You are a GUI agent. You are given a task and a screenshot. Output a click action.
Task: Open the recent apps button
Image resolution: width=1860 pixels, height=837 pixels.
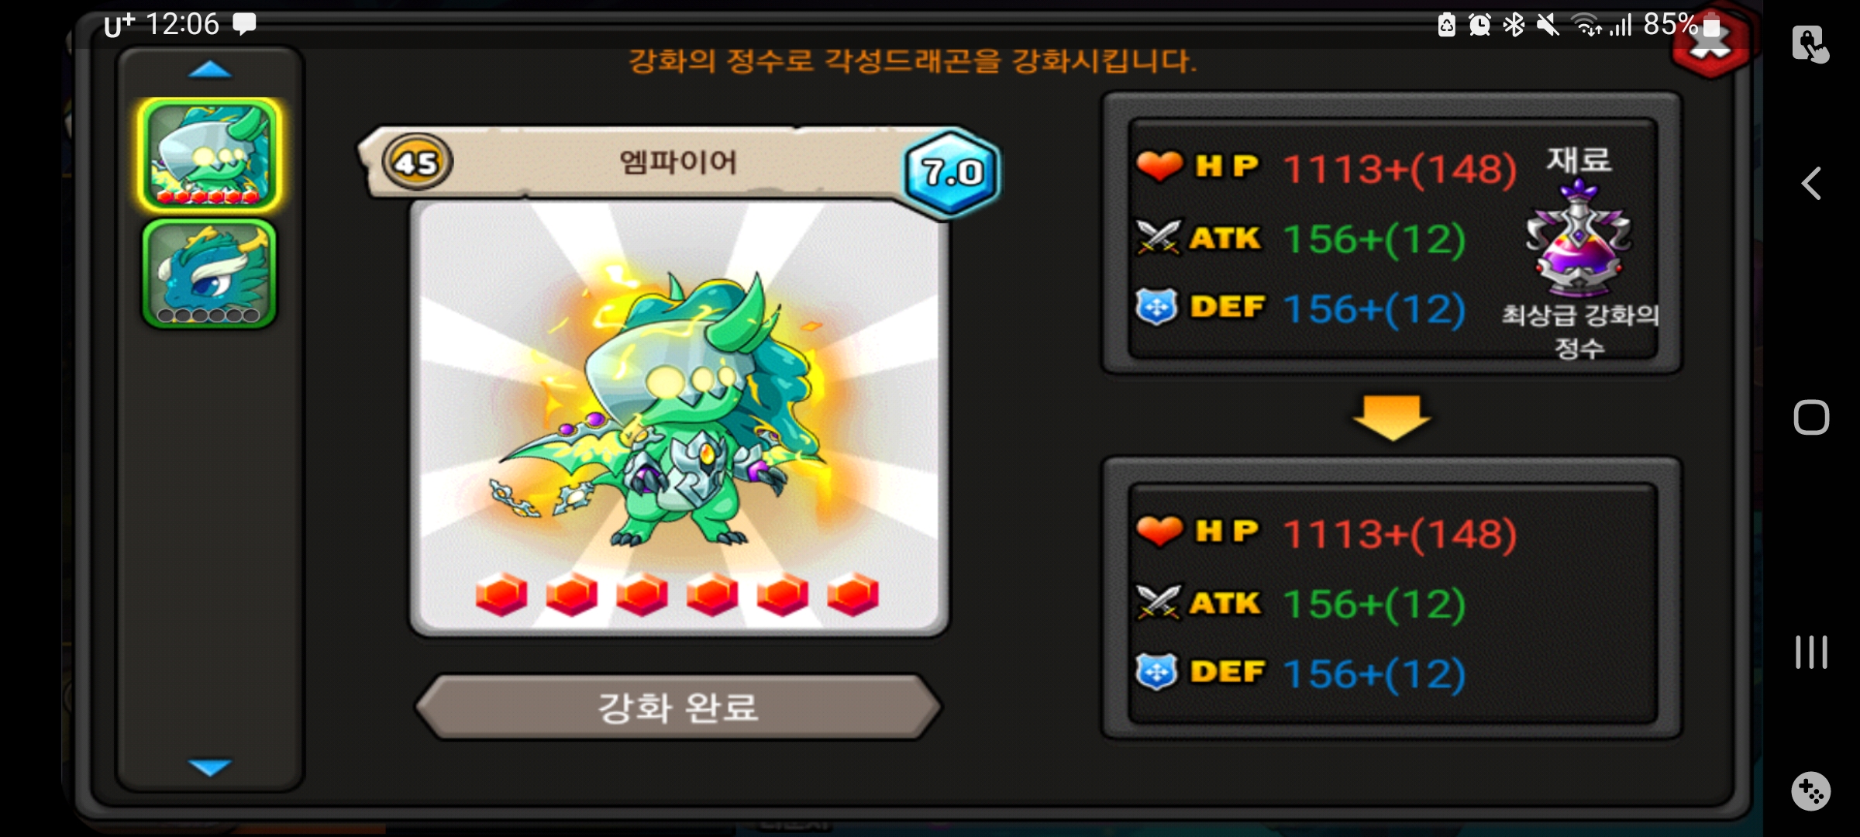point(1811,652)
